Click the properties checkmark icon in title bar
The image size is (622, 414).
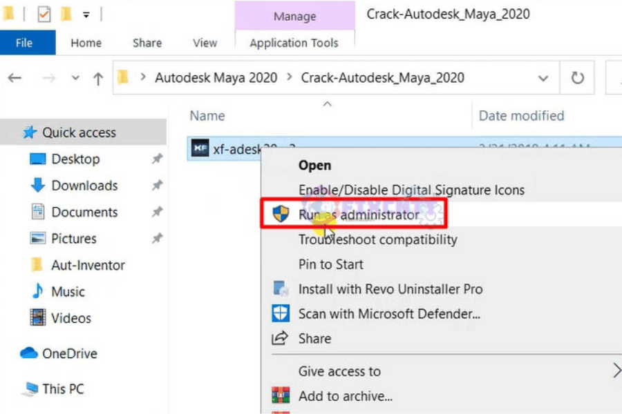[x=44, y=14]
